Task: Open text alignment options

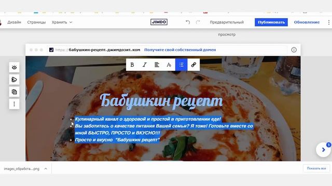Action: coord(157,65)
